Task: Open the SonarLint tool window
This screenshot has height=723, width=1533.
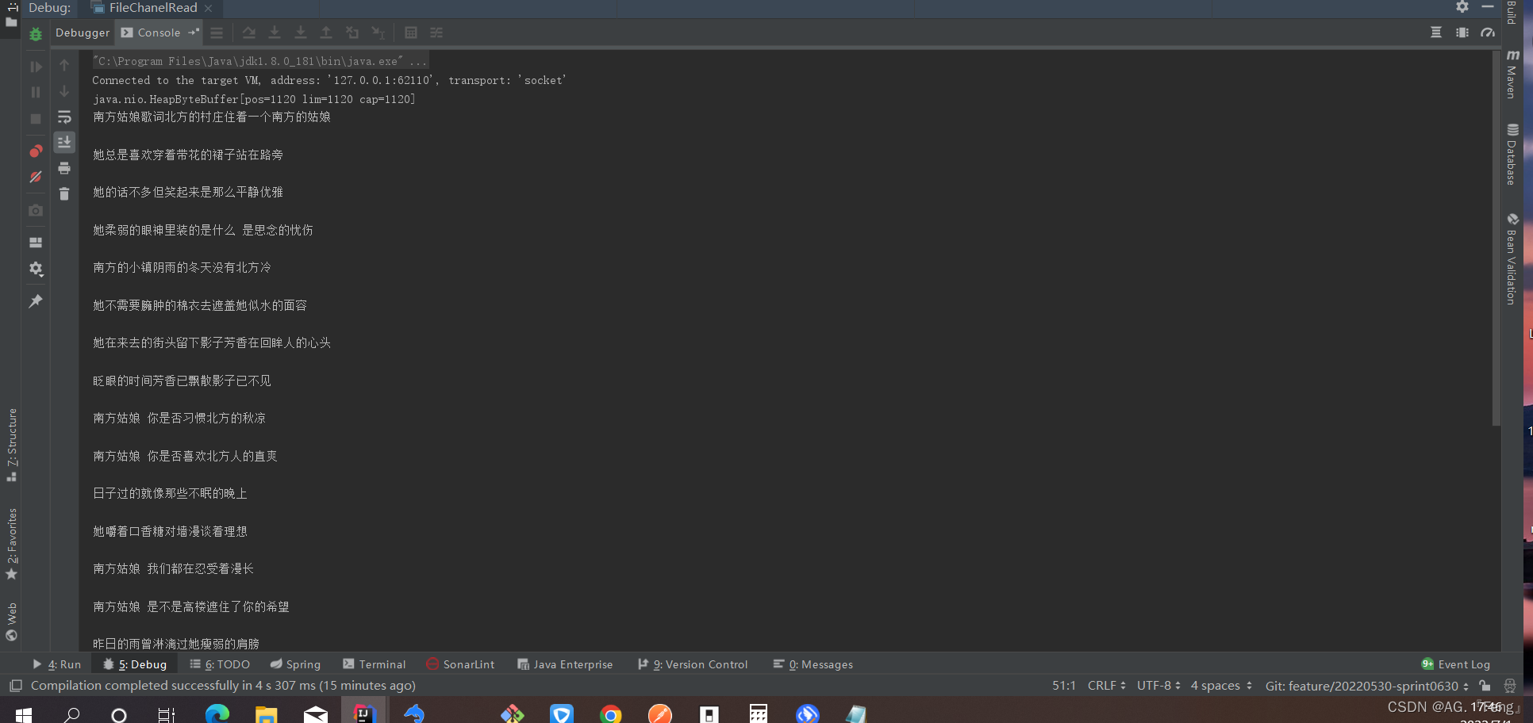Action: (x=460, y=664)
